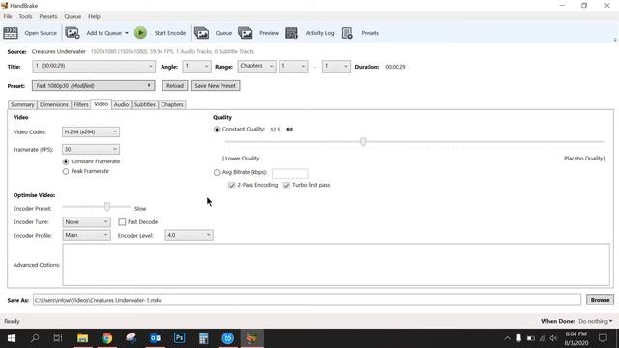Viewport: 619px width, 348px height.
Task: Click the Save New Preset button
Action: 215,86
